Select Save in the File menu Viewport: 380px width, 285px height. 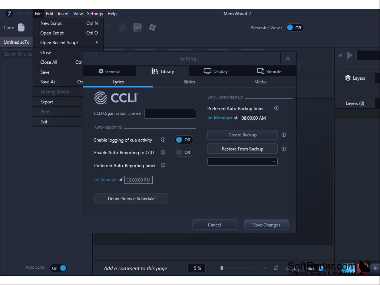58,72
